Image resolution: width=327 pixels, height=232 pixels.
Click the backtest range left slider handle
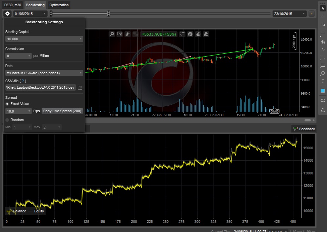pos(51,14)
